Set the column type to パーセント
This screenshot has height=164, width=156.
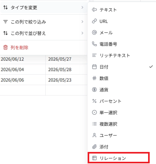[x=122, y=101]
